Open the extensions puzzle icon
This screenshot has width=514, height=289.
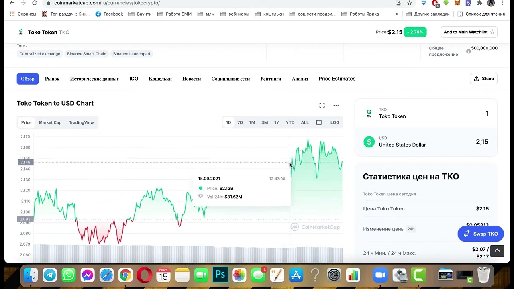pyautogui.click(x=479, y=3)
